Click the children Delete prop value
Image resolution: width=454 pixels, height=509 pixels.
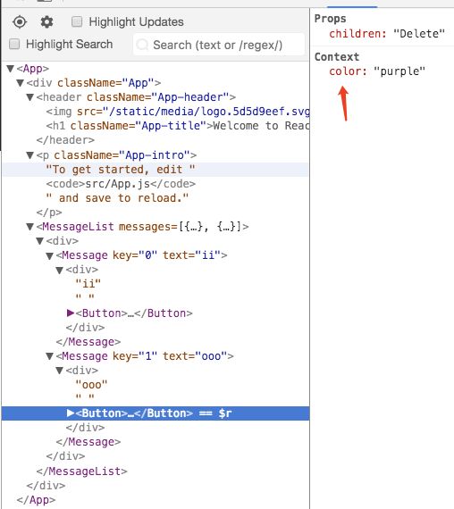(x=419, y=33)
